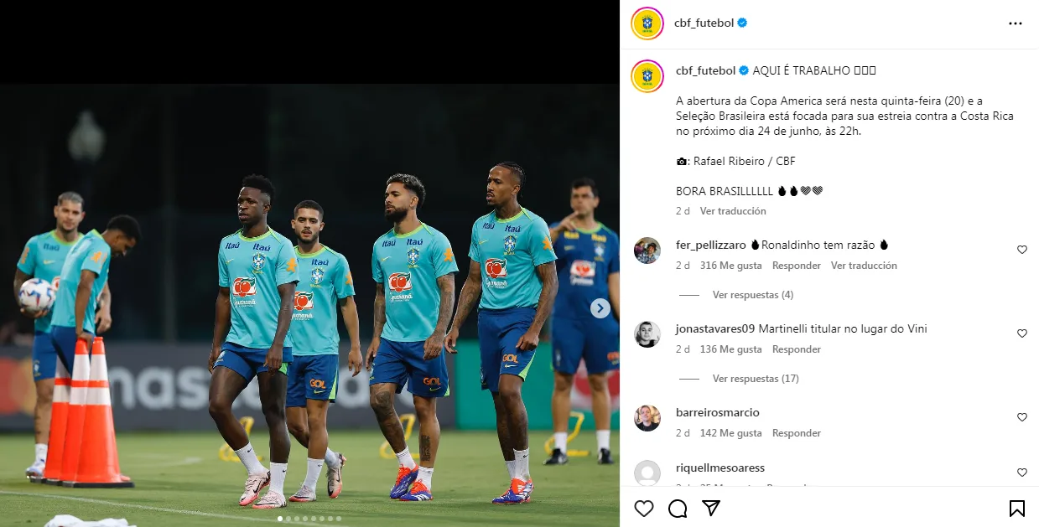Like fer_pellizzaro's comment with its heart icon
This screenshot has width=1039, height=527.
[x=1021, y=249]
